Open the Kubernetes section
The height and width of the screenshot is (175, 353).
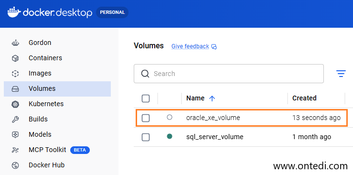click(46, 104)
